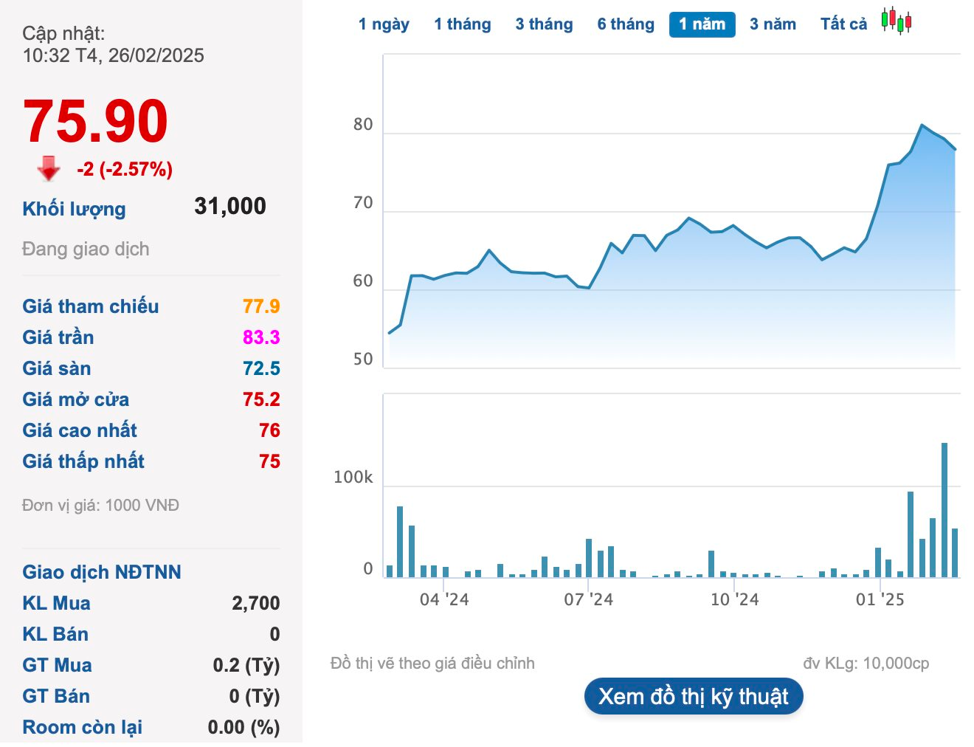Image resolution: width=974 pixels, height=747 pixels.
Task: Click the red down arrow price indicator
Action: point(49,168)
